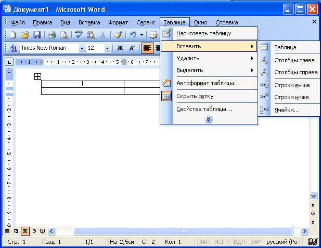The width and height of the screenshot is (321, 248).
Task: Toggle ВДЛ extend selection indicator
Action: (239, 242)
